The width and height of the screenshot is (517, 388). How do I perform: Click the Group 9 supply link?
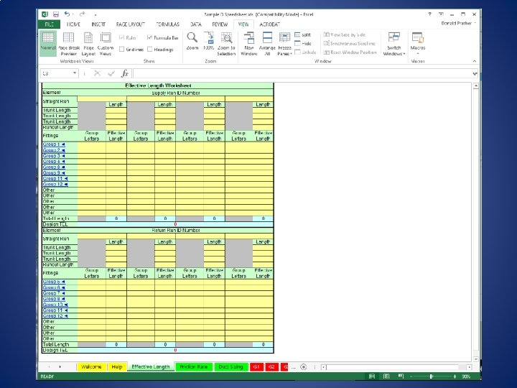click(54, 173)
